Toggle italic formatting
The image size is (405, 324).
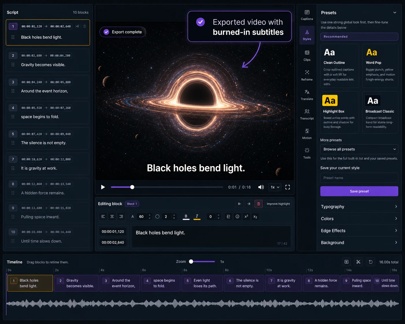[197, 217]
